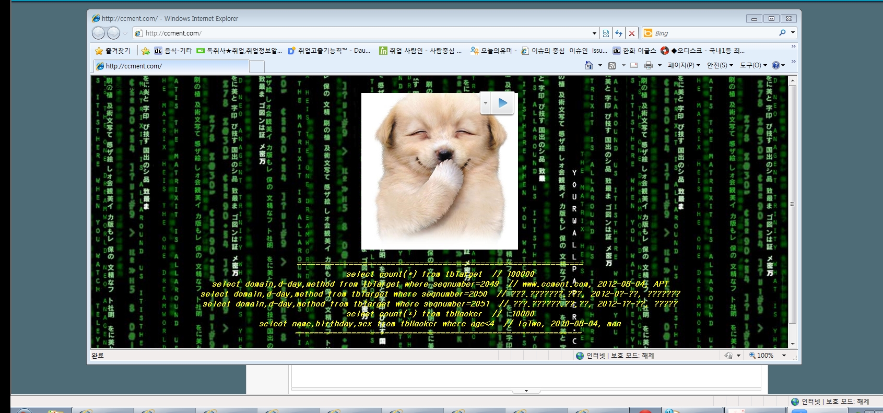The height and width of the screenshot is (413, 883).
Task: Click the security lock icon in status bar
Action: [728, 356]
